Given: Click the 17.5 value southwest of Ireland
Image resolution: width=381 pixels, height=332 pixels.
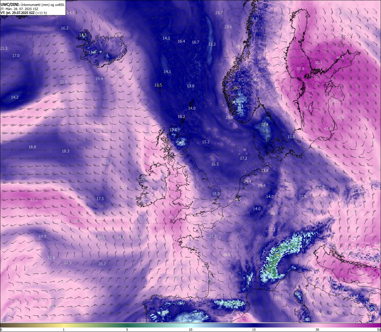Looking at the screenshot, I should click(x=100, y=199).
